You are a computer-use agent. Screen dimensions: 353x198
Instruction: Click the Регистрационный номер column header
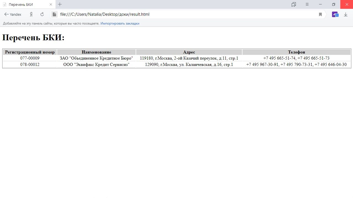[30, 52]
